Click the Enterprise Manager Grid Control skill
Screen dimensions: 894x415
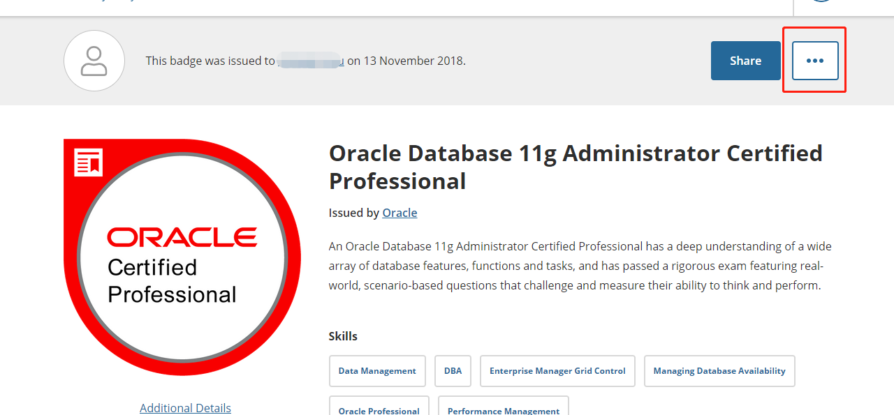pos(557,370)
